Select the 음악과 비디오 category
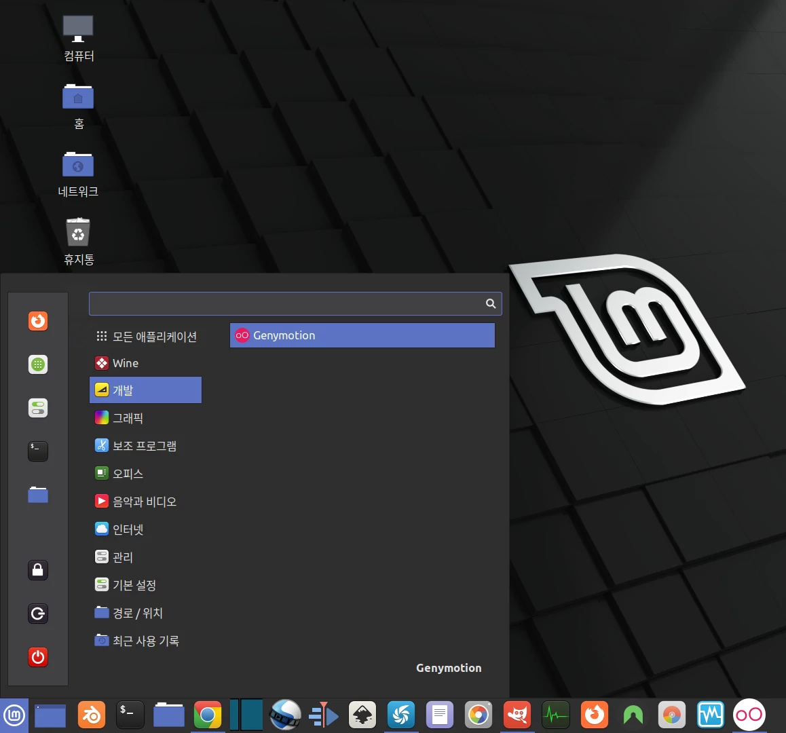 (145, 502)
